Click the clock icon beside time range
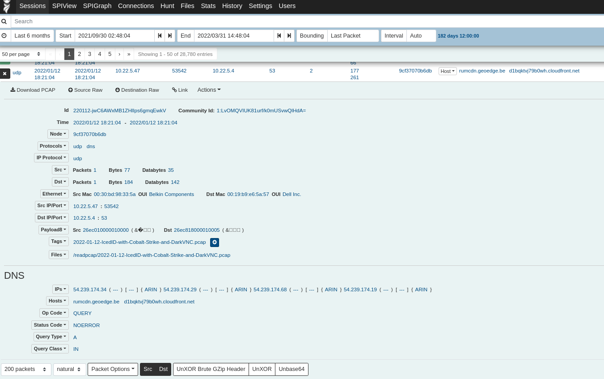 click(x=4, y=36)
